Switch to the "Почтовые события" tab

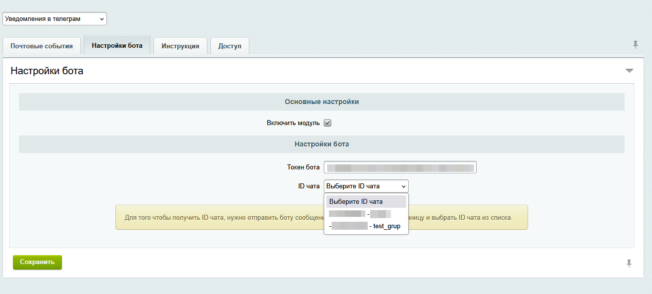[41, 46]
